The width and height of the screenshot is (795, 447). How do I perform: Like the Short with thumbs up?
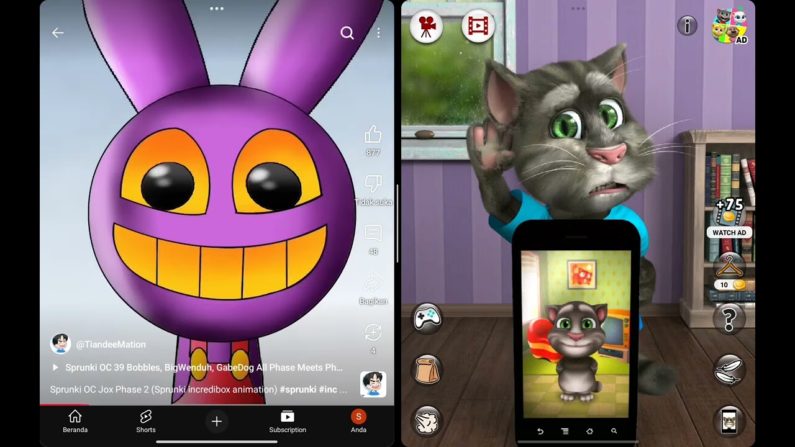coord(373,134)
